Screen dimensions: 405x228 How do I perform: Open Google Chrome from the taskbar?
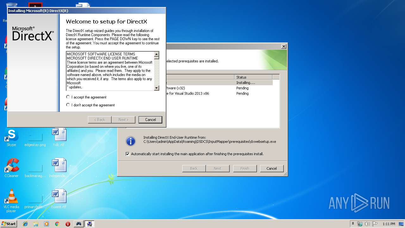pyautogui.click(x=57, y=224)
